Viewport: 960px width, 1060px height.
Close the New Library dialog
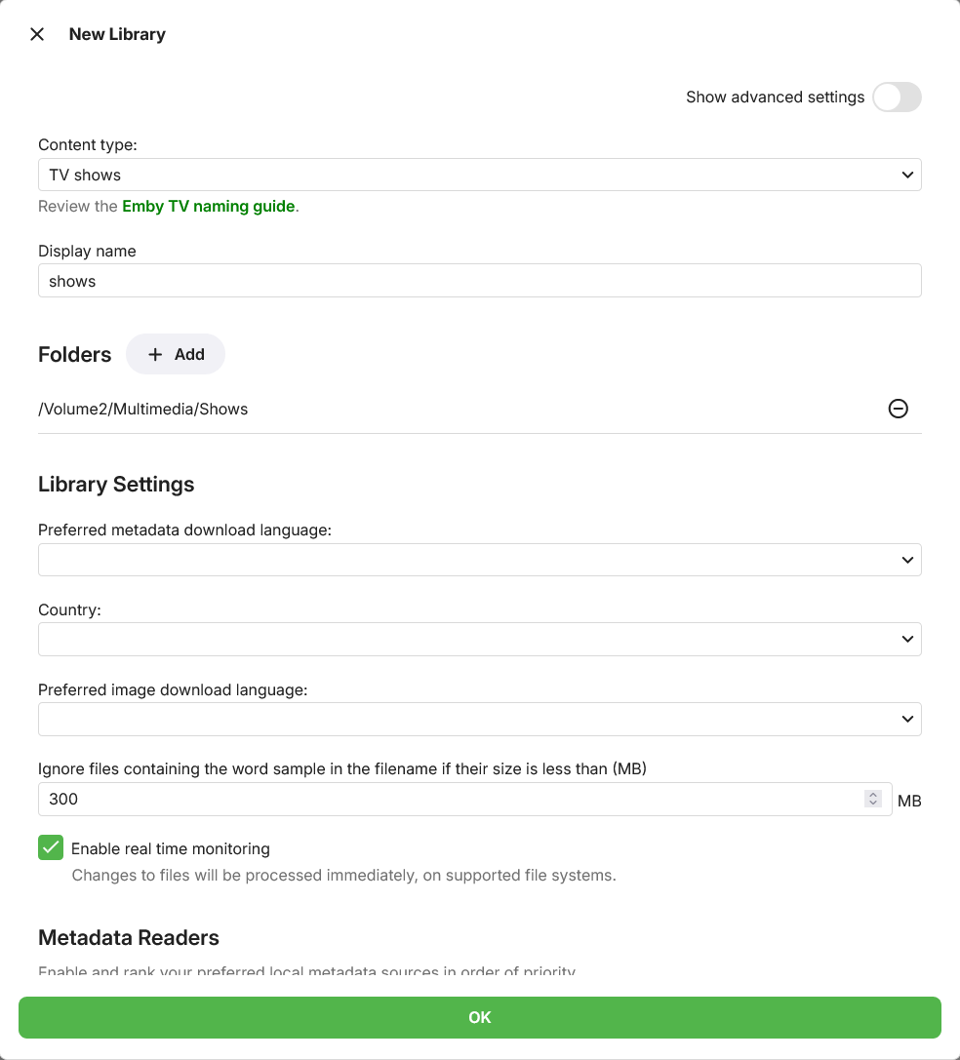[x=37, y=34]
